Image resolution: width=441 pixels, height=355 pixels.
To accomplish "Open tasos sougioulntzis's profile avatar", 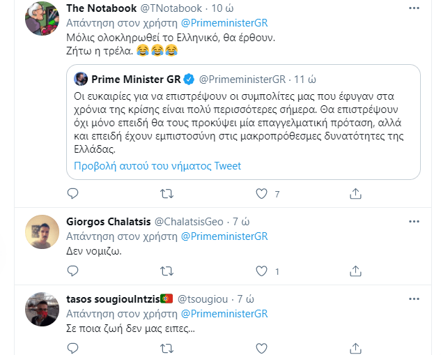I will (x=42, y=310).
